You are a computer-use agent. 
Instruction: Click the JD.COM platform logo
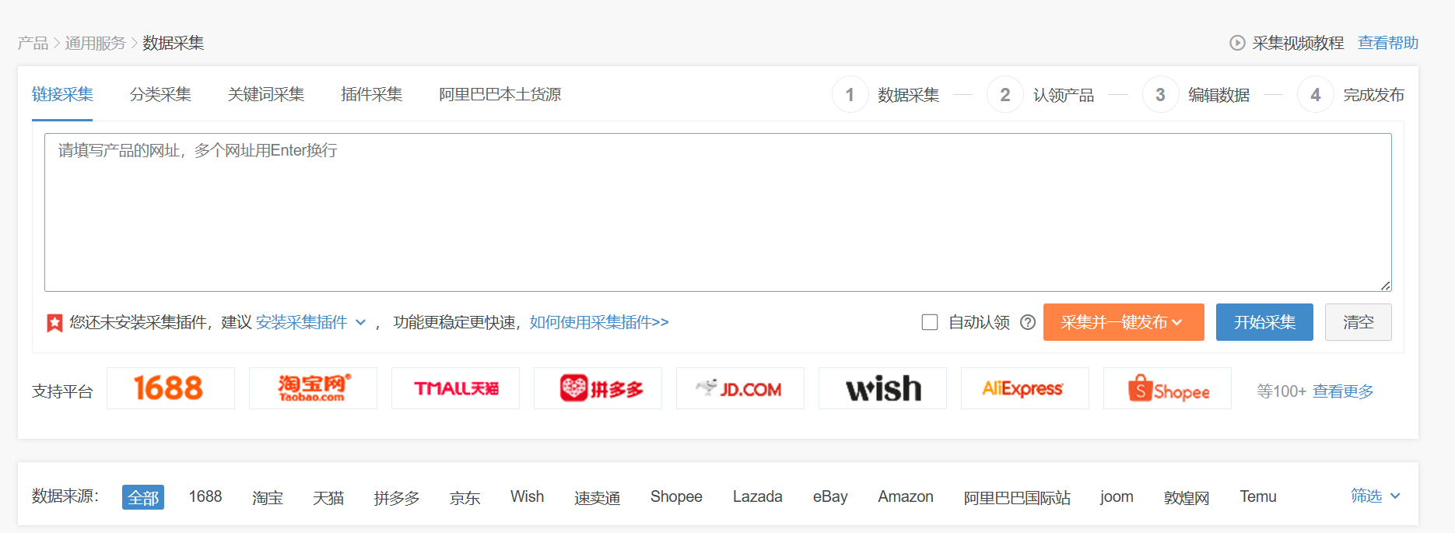click(740, 388)
